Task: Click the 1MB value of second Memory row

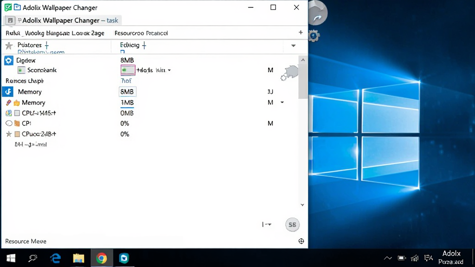Action: [x=127, y=102]
